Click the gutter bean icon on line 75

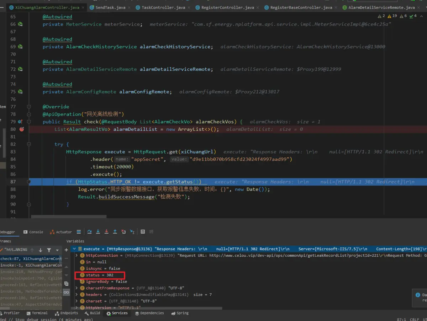point(21,92)
